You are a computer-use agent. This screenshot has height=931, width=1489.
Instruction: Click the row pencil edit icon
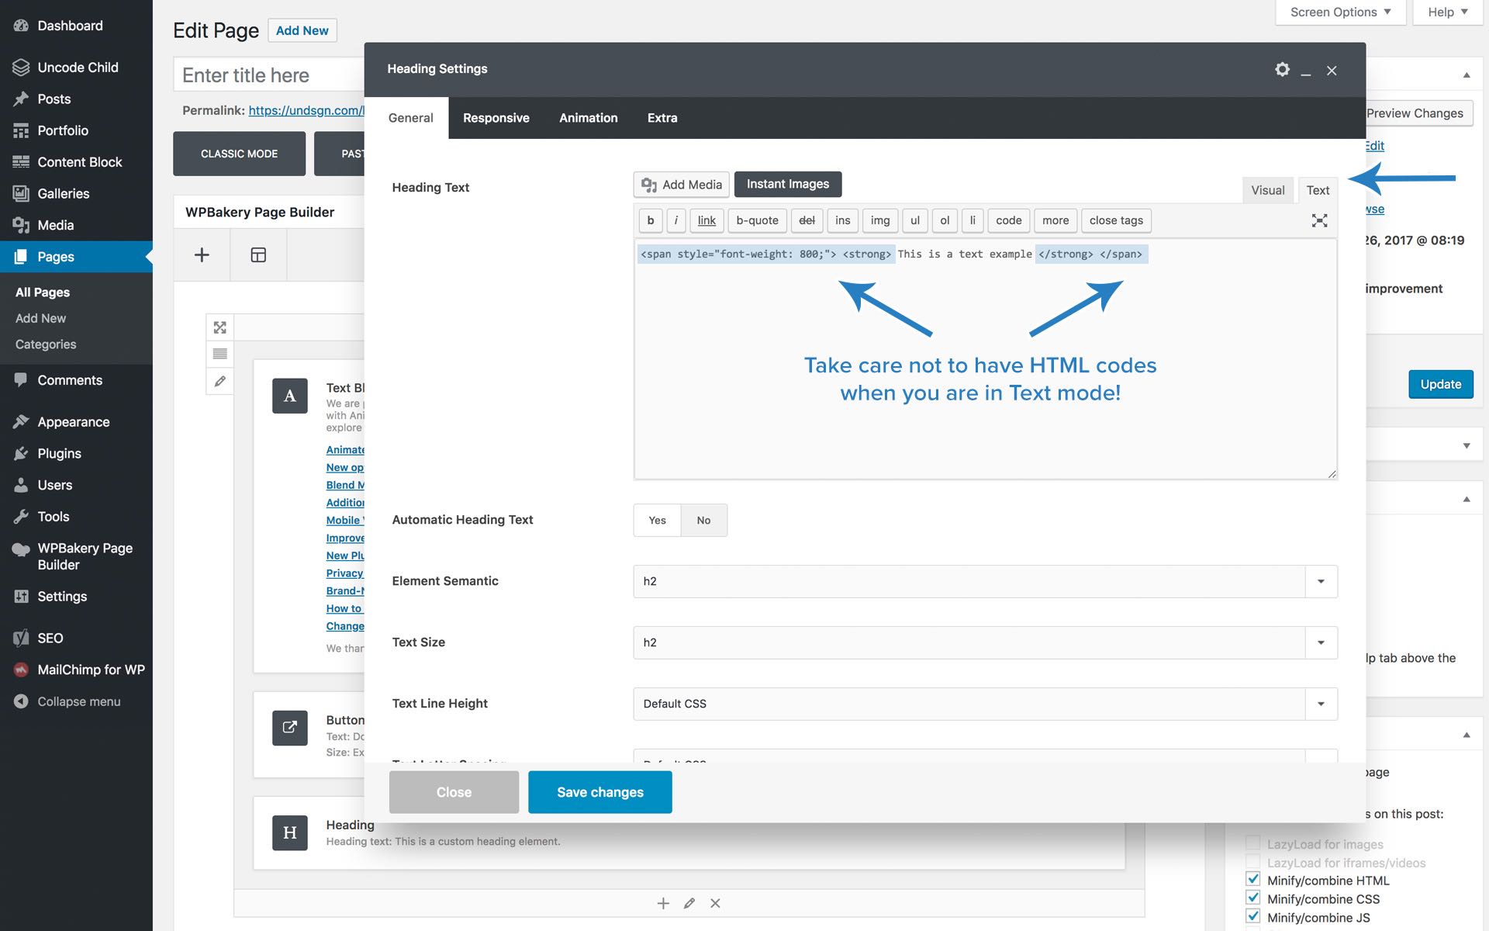220,381
